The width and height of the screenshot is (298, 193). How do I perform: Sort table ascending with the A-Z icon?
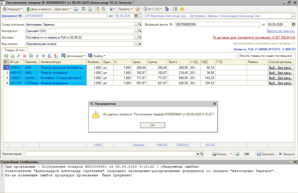[x=50, y=56]
